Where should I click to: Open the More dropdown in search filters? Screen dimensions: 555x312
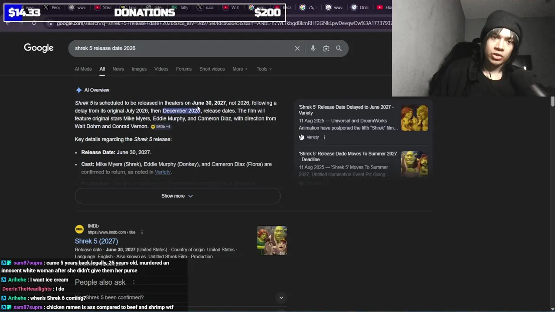coord(240,69)
